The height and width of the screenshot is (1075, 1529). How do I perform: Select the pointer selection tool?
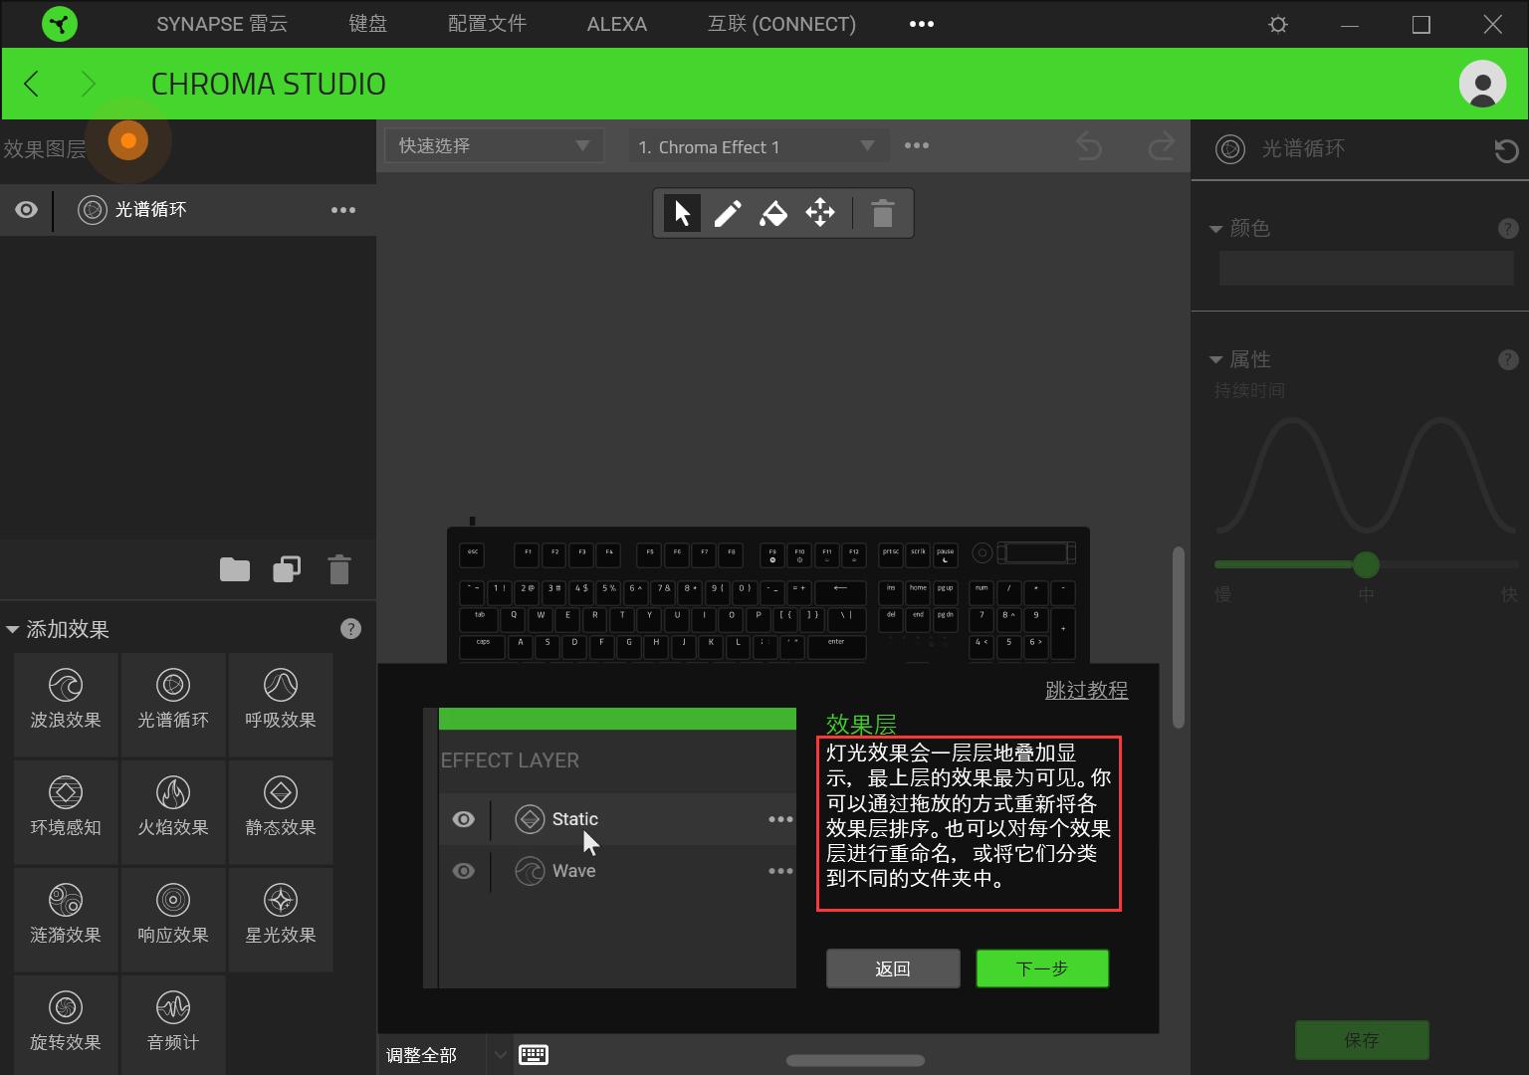[682, 213]
